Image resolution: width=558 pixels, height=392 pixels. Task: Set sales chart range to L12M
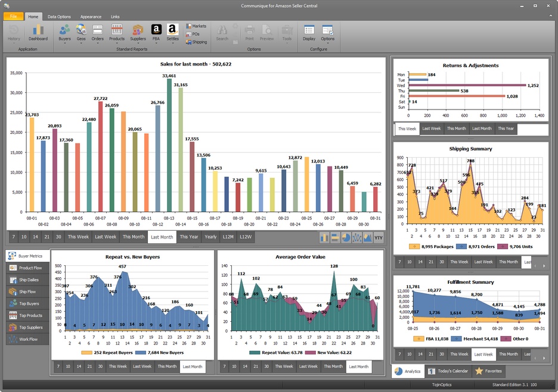[x=228, y=237]
